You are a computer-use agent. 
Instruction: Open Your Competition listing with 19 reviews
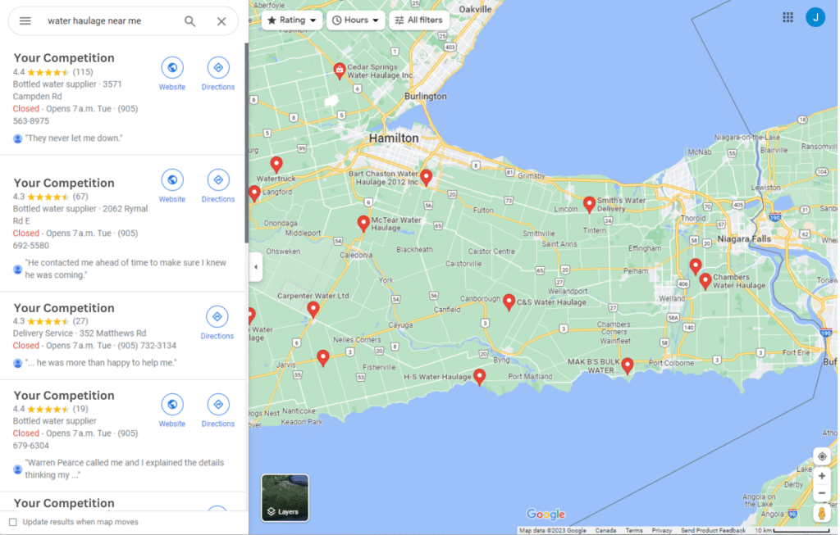click(x=64, y=396)
